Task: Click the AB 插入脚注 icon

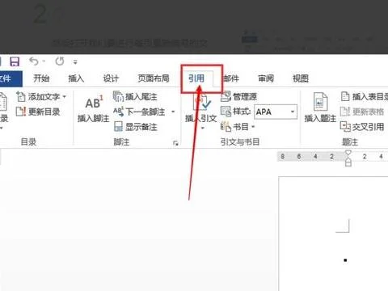Action: click(x=94, y=103)
